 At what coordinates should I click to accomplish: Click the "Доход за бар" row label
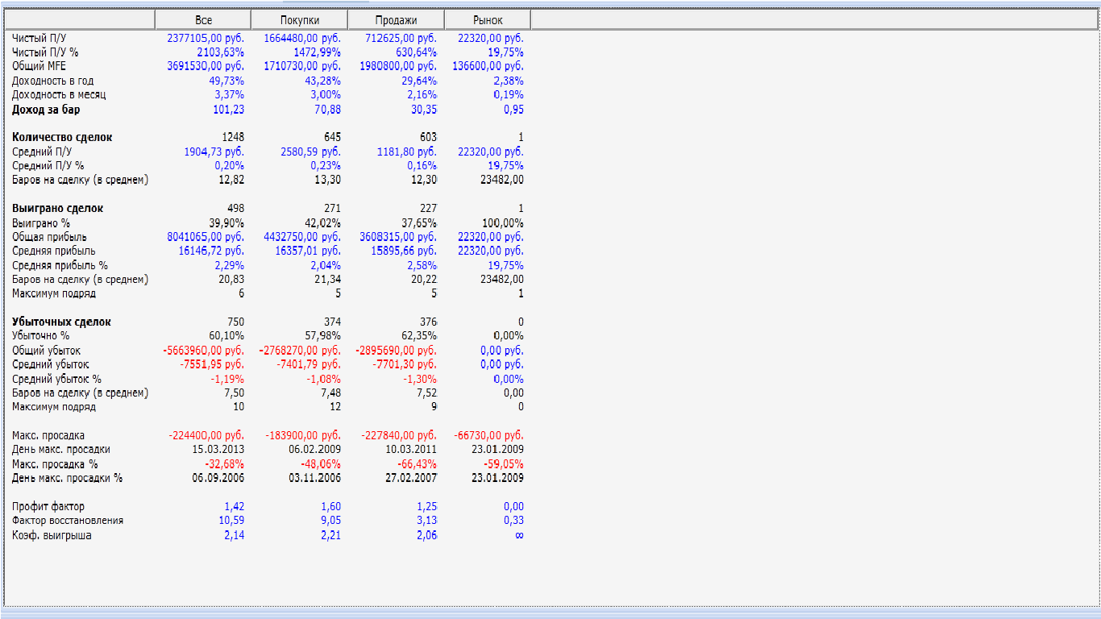tap(46, 109)
